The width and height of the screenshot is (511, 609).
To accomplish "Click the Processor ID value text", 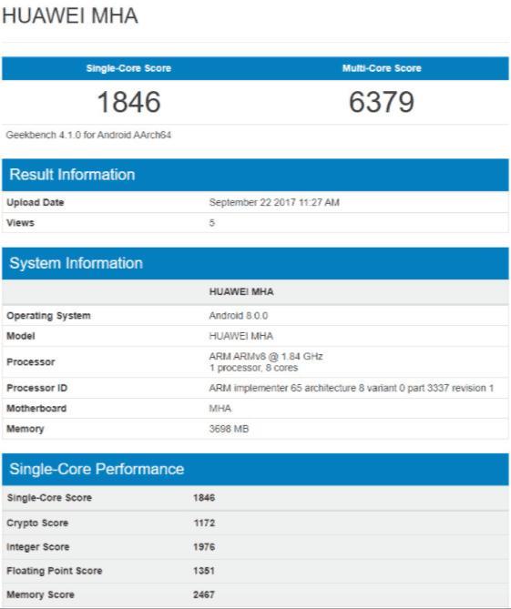I will coord(352,388).
